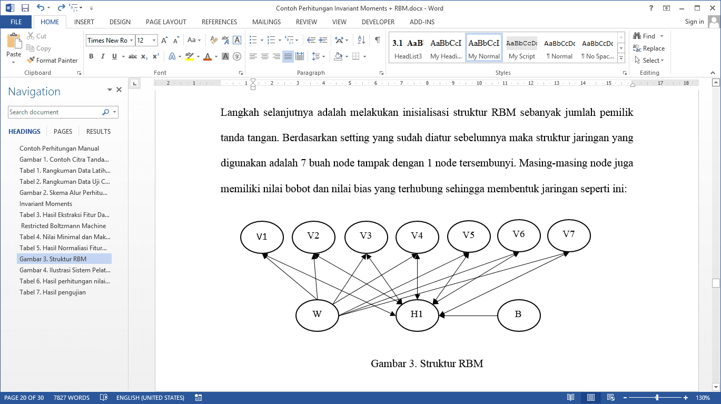The width and height of the screenshot is (721, 404).
Task: Toggle Bold formatting
Action: click(91, 56)
